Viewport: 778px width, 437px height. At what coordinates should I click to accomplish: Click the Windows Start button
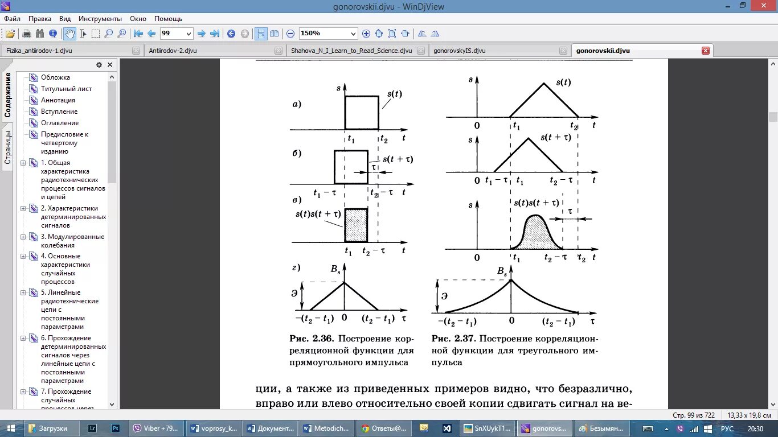(11, 428)
